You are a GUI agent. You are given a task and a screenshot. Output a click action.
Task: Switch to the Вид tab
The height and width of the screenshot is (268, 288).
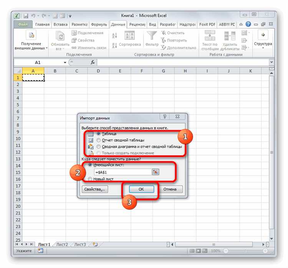152,25
